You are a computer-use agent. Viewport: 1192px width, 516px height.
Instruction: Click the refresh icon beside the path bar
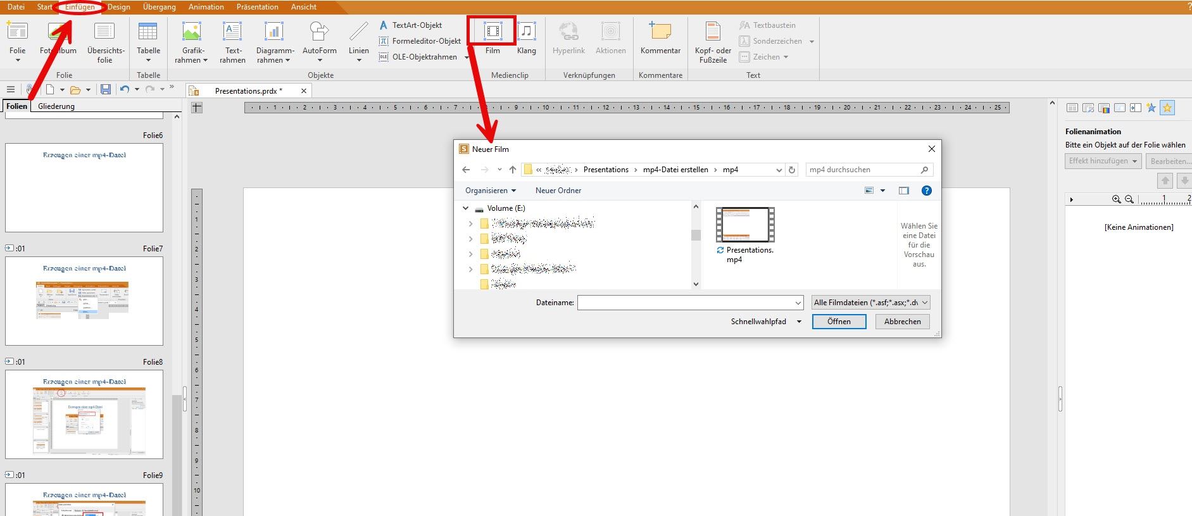coord(792,170)
